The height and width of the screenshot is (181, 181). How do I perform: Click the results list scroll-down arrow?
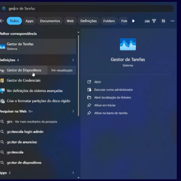pyautogui.click(x=78, y=178)
